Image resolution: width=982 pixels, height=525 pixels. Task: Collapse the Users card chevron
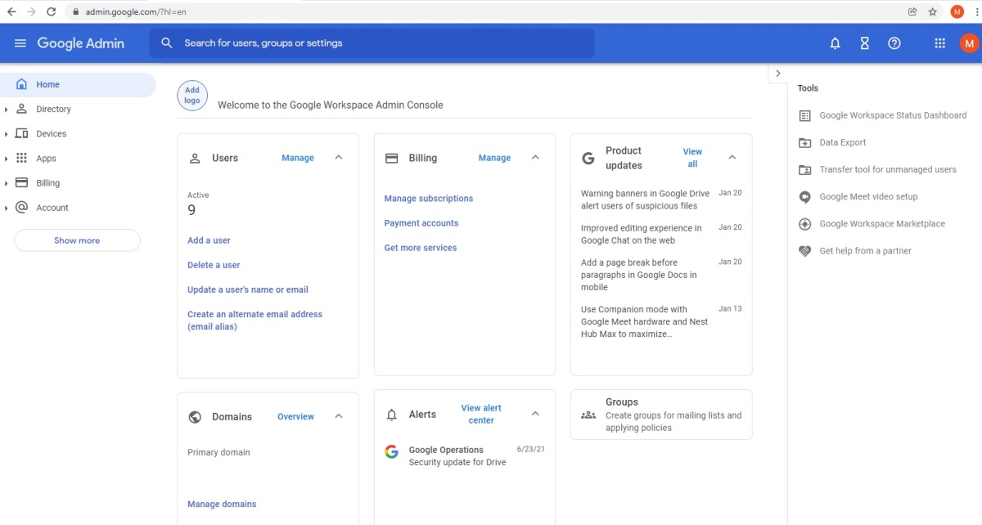click(339, 158)
